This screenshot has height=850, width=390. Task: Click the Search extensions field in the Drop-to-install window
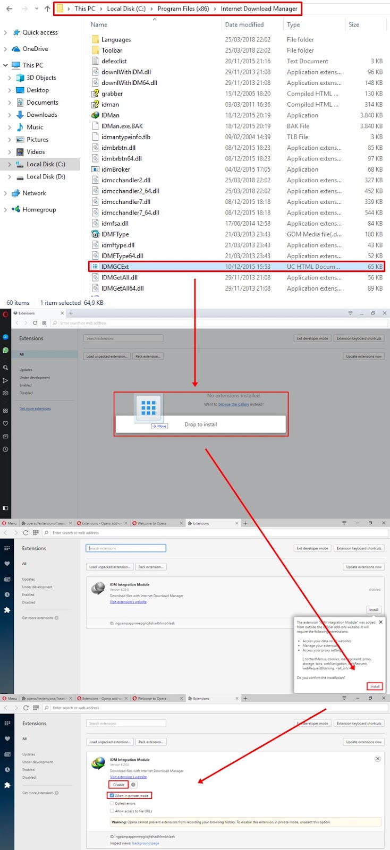pyautogui.click(x=123, y=338)
